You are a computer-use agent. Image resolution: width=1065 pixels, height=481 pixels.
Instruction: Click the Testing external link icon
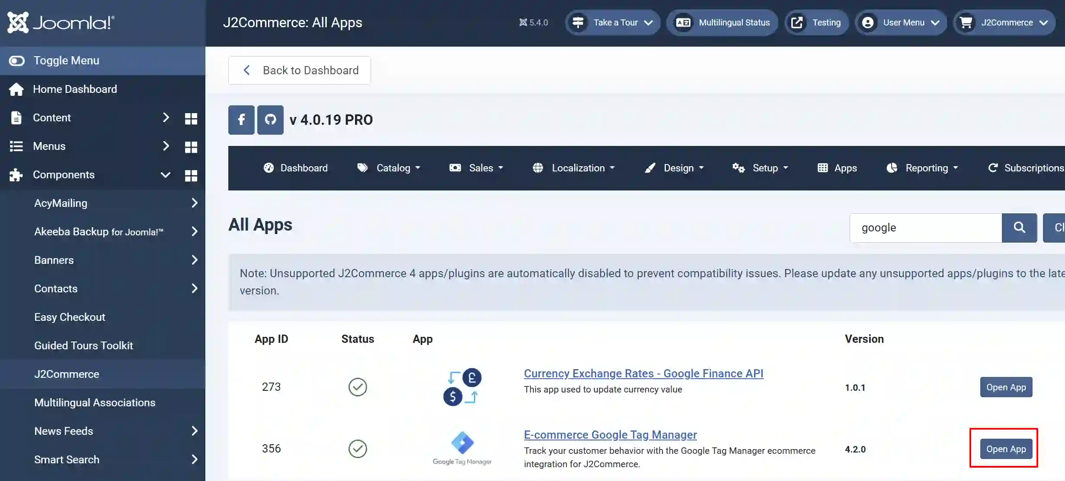[x=797, y=22]
